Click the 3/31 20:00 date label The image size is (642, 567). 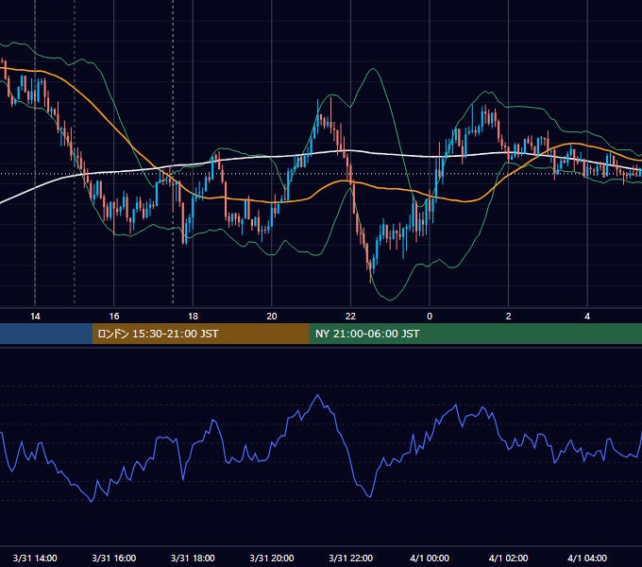[x=272, y=558]
